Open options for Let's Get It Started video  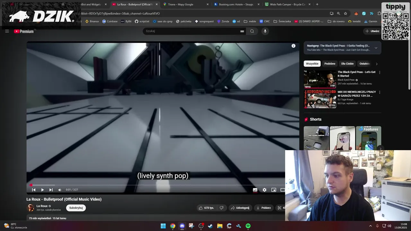pos(380,73)
